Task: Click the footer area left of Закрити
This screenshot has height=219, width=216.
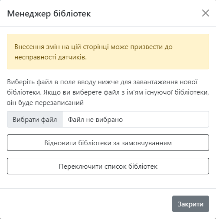Action: (x=86, y=204)
